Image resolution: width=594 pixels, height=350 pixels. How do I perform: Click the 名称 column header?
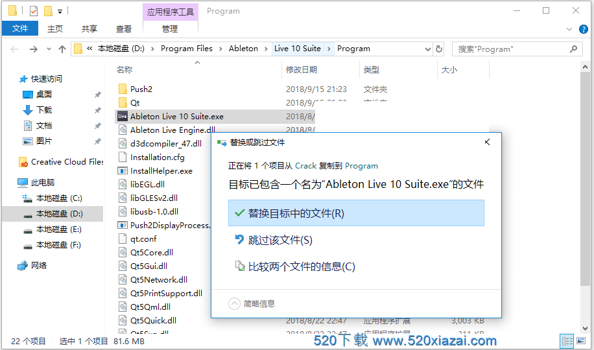(x=125, y=69)
